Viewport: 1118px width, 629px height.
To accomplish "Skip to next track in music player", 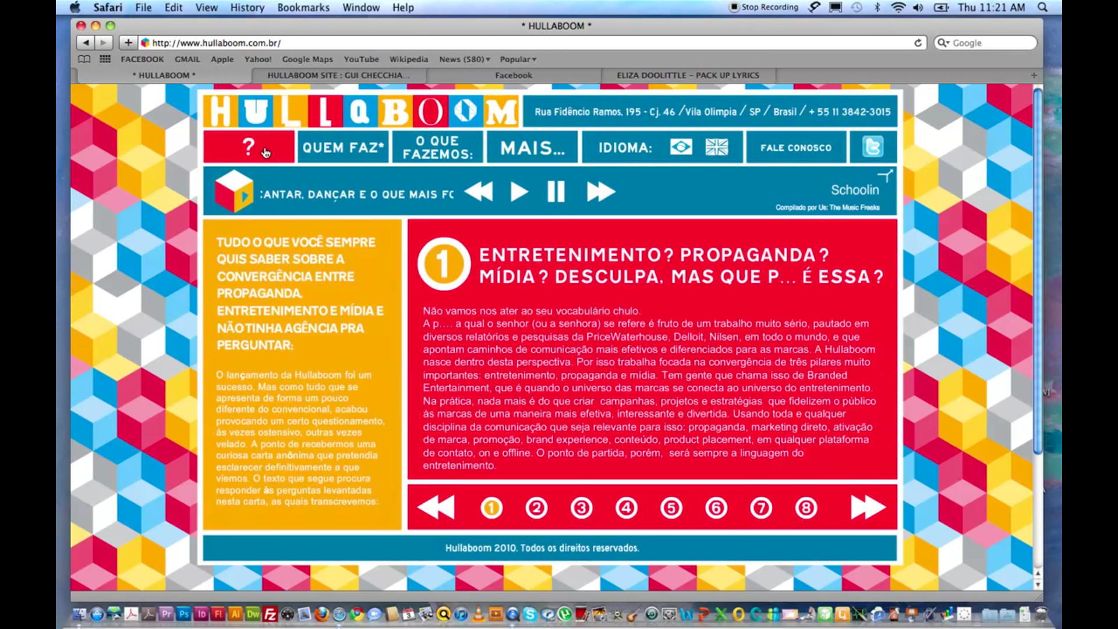I will click(600, 192).
